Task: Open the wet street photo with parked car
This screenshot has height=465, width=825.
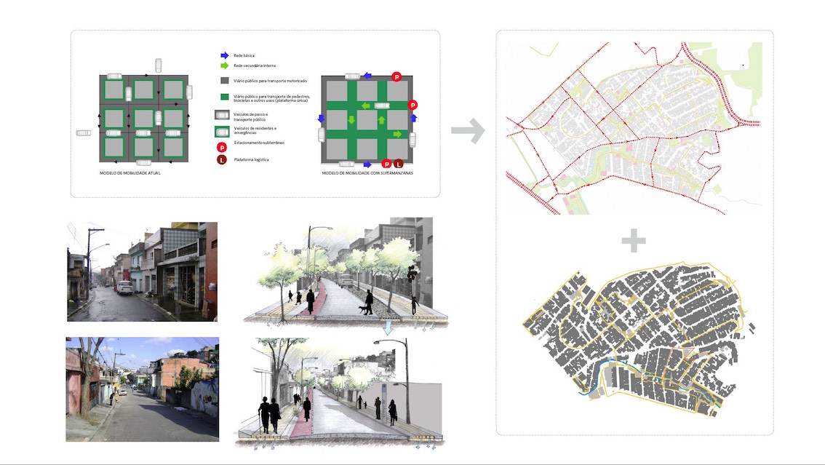Action: (x=142, y=271)
